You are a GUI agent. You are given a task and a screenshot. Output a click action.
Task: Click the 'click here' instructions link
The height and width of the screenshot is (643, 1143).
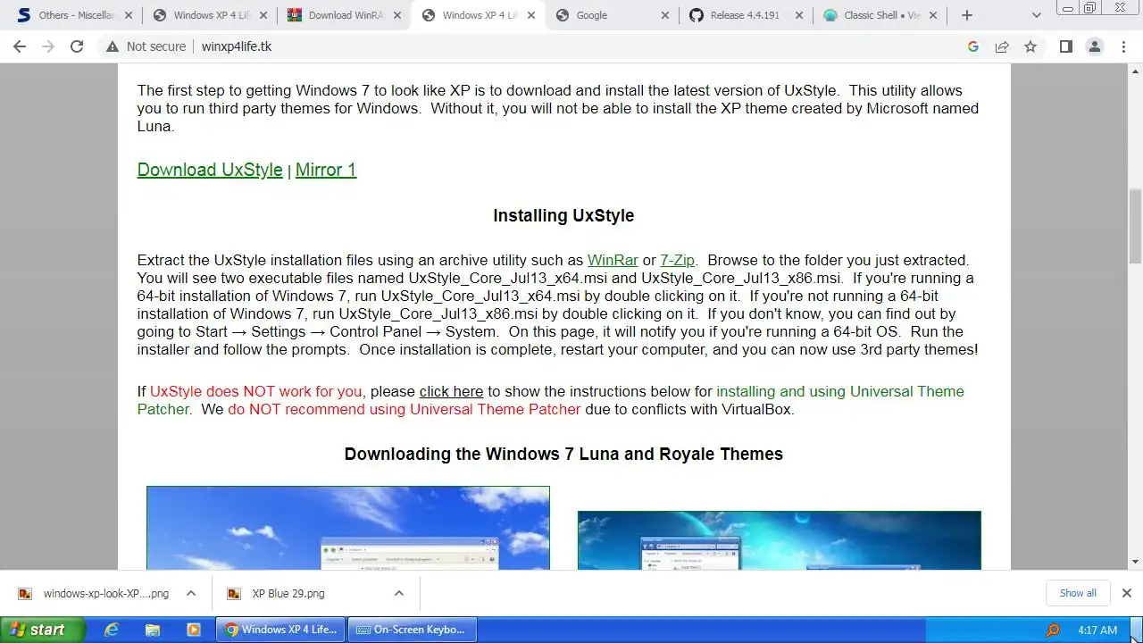[x=451, y=391]
